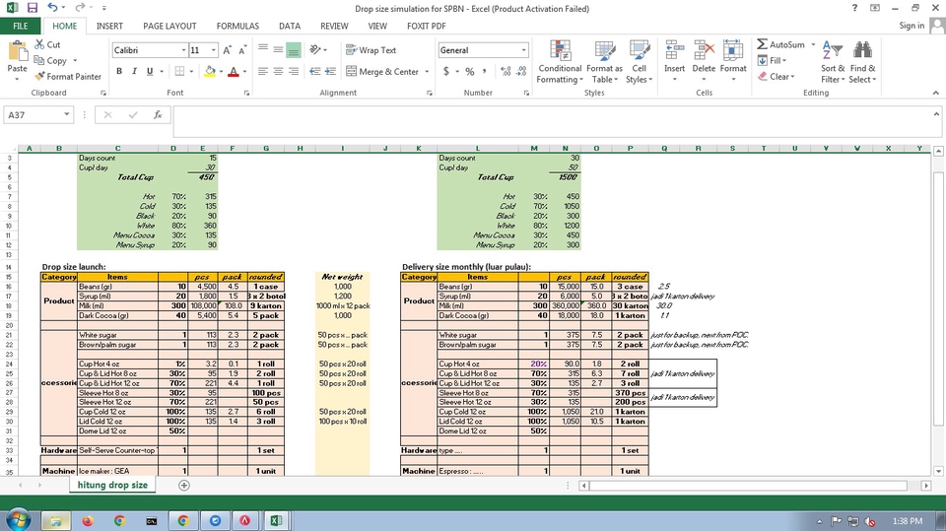The width and height of the screenshot is (946, 531).
Task: Click the Cut scissors button
Action: click(x=47, y=44)
